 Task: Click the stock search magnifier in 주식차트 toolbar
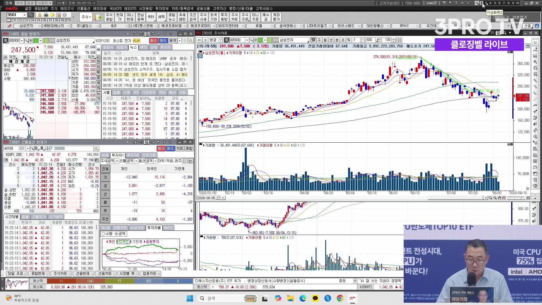(251, 40)
